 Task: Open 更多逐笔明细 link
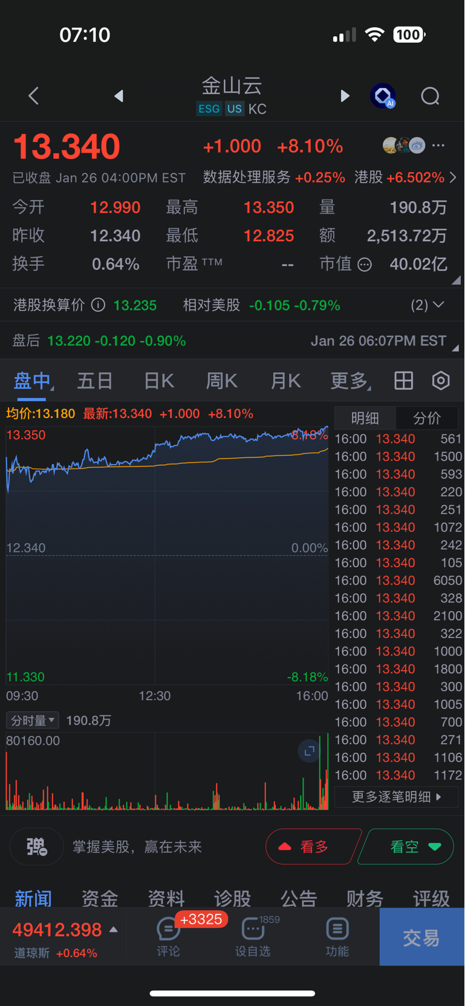(x=396, y=797)
